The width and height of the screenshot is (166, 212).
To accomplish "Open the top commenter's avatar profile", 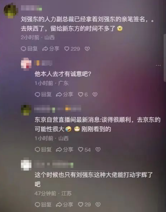I will point(11,10).
